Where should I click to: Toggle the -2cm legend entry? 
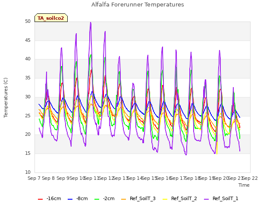point(104,199)
